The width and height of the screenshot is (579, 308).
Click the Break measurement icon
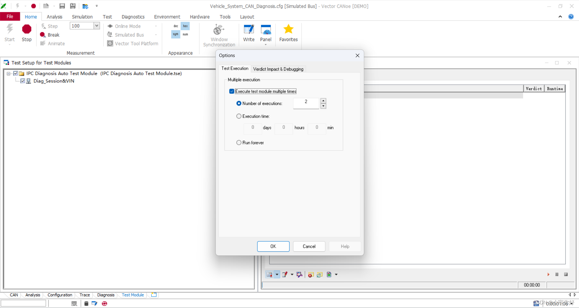[x=43, y=35]
